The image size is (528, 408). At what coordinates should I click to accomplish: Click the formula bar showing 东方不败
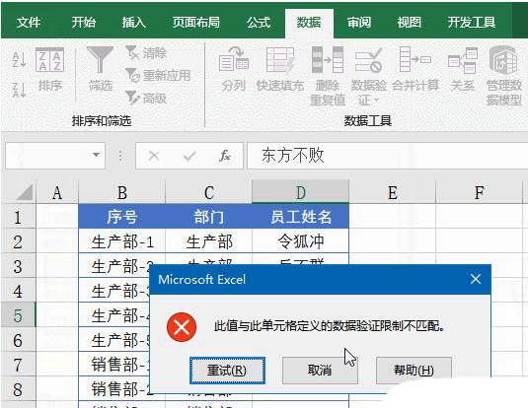point(387,156)
